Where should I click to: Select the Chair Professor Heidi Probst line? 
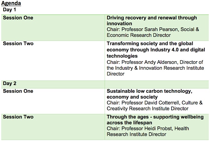pyautogui.click(x=148, y=129)
